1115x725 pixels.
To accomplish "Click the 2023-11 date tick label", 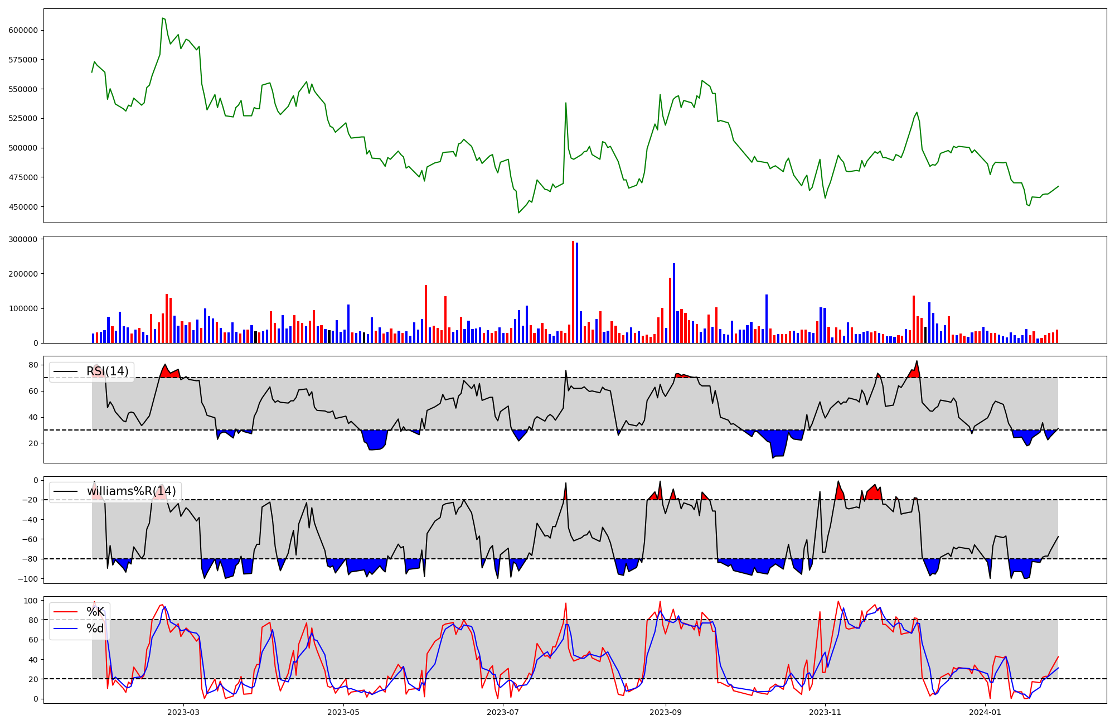I will (x=825, y=712).
